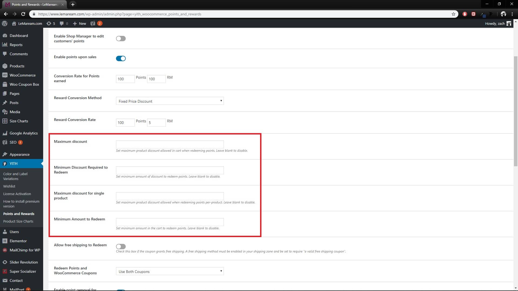Bookmark this page with star icon
518x291 pixels.
click(x=454, y=14)
